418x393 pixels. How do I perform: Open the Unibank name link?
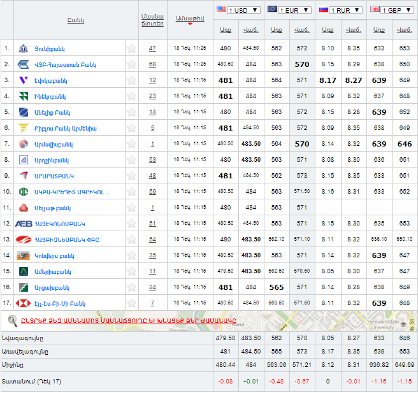pos(50,49)
